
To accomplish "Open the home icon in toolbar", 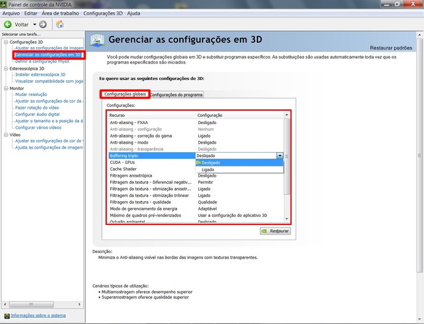I will 60,24.
